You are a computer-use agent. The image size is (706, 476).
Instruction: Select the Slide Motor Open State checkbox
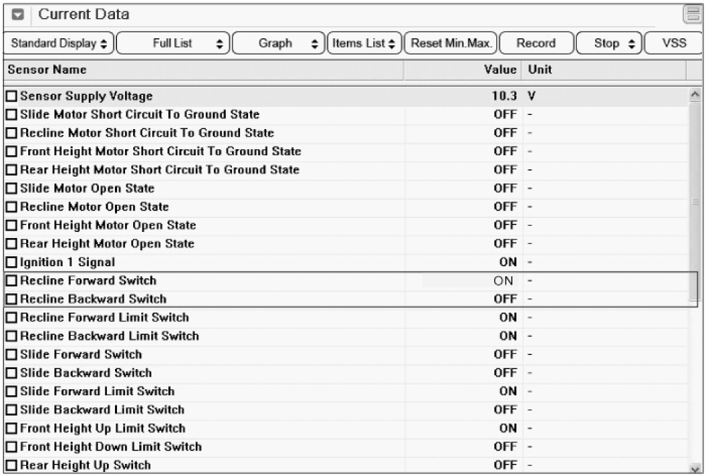click(11, 189)
